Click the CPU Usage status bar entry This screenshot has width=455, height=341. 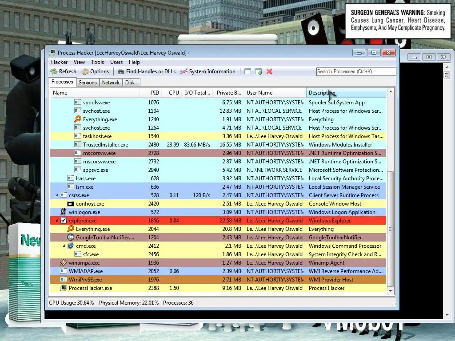tap(72, 303)
